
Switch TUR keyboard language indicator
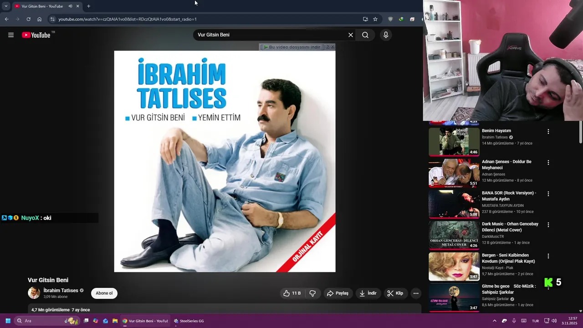pos(536,321)
